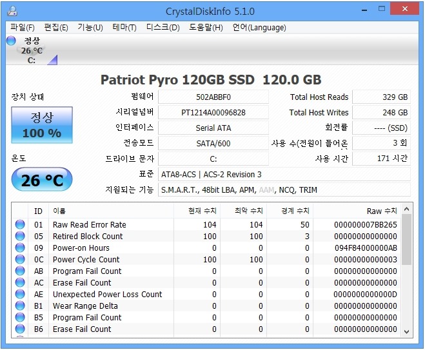Viewport: 425px width, 350px height.
Task: Click the status orb for Wear Range Delta
Action: [x=20, y=306]
